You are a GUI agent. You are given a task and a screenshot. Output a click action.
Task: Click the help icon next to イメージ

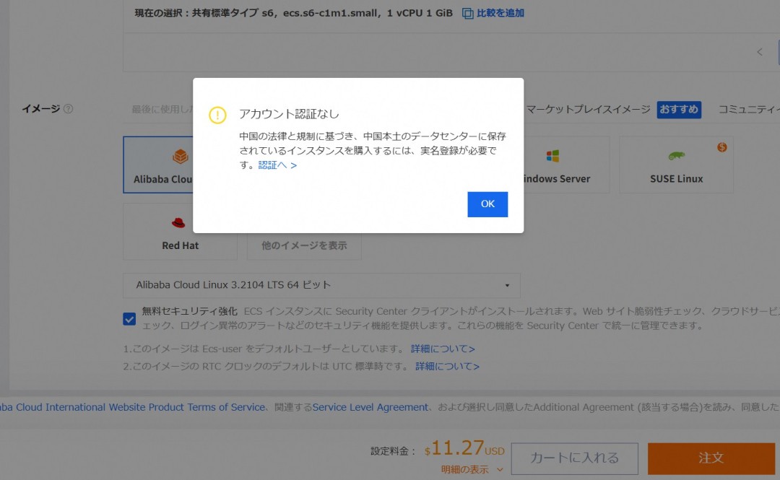coord(68,108)
